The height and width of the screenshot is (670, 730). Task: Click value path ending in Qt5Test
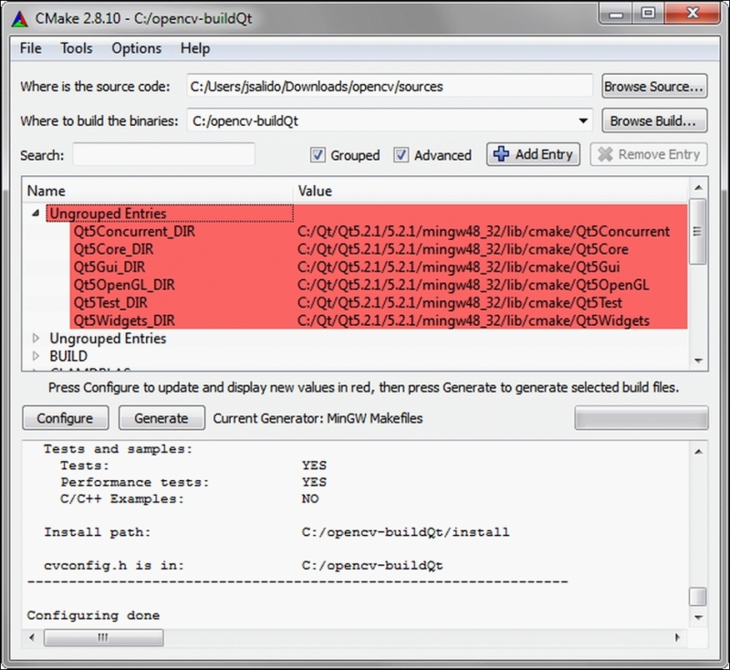(x=460, y=303)
